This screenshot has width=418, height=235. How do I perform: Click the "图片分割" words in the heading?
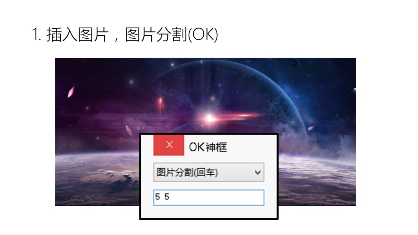click(156, 35)
